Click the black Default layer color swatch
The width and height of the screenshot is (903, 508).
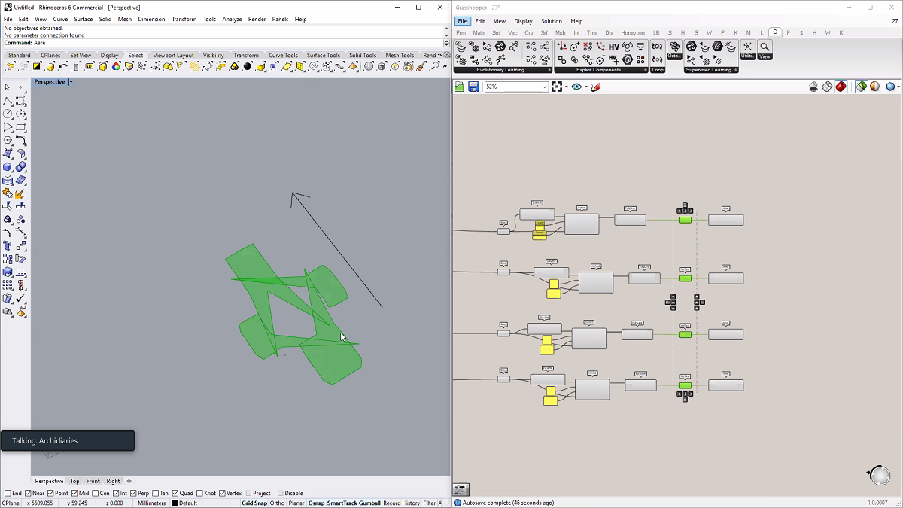click(175, 503)
